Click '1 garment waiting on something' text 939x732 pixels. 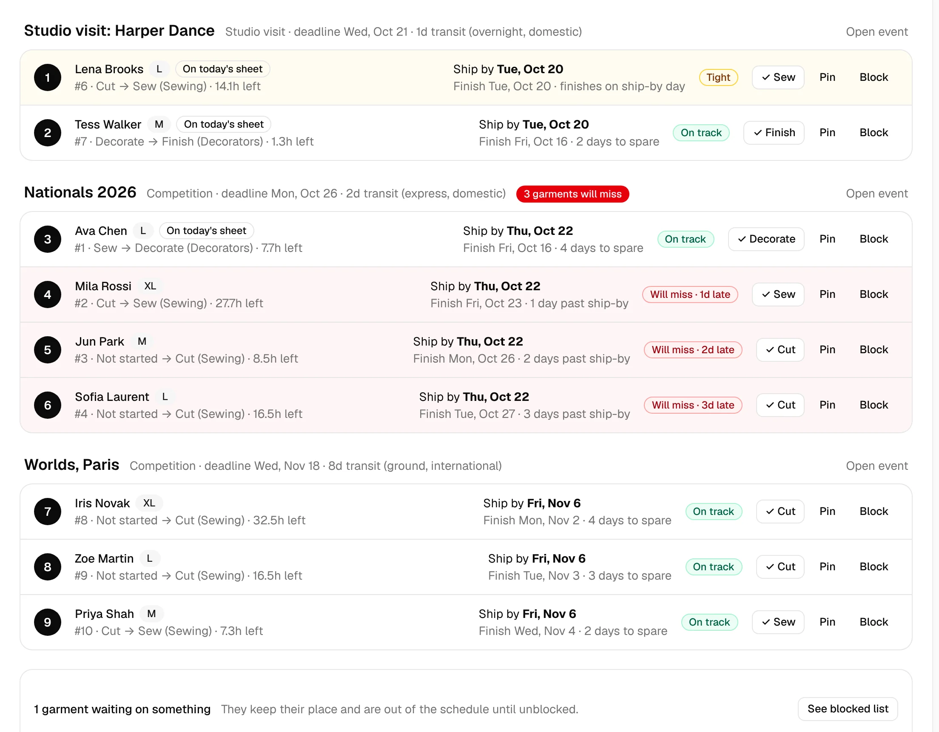coord(122,709)
